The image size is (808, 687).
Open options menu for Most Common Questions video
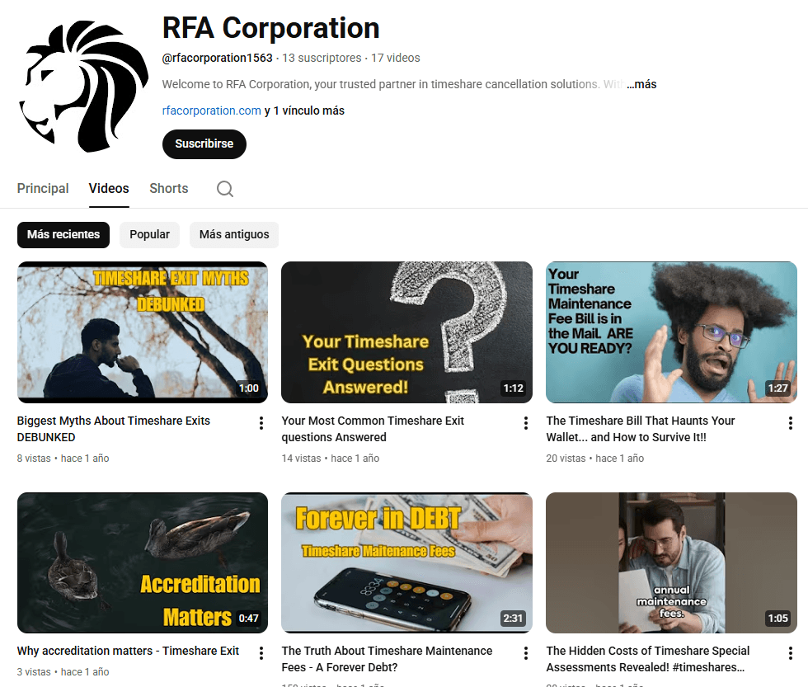[x=526, y=423]
